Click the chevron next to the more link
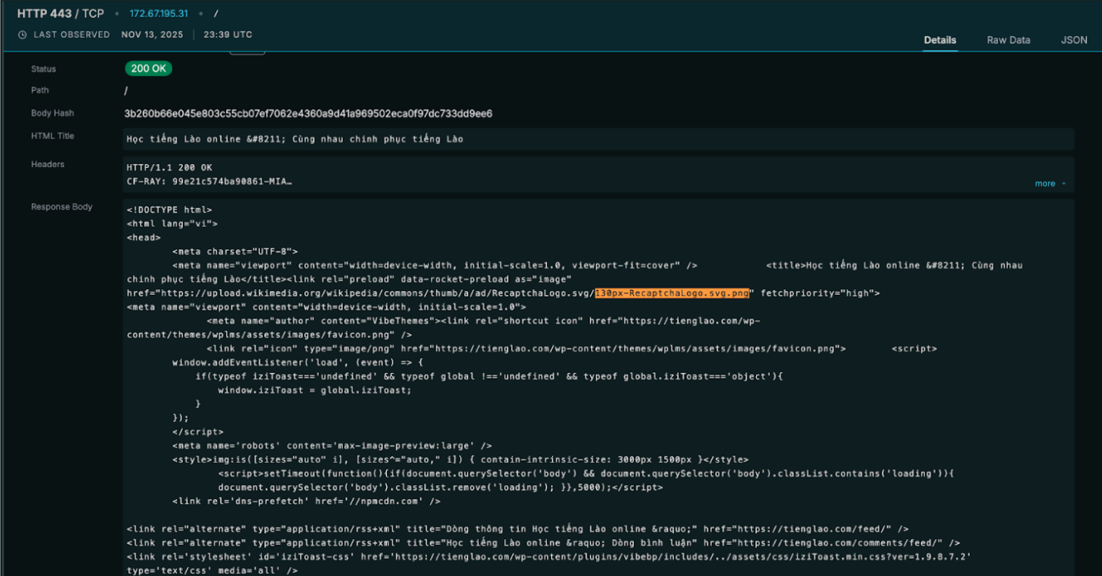 pyautogui.click(x=1062, y=184)
